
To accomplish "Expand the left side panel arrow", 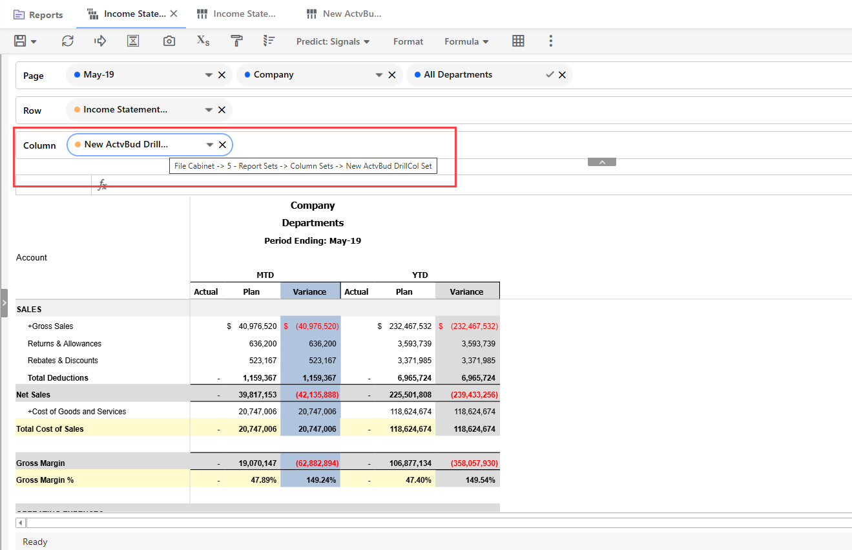I will [x=4, y=303].
